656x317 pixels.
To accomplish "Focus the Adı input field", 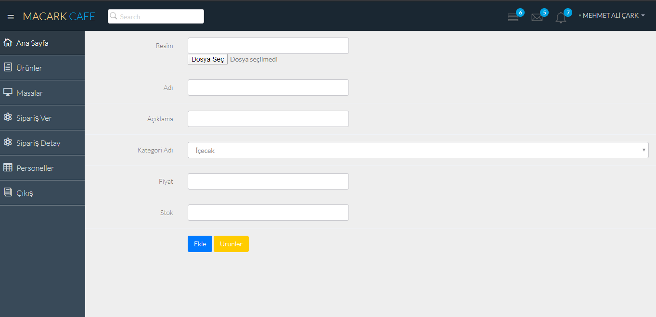I will [x=268, y=88].
